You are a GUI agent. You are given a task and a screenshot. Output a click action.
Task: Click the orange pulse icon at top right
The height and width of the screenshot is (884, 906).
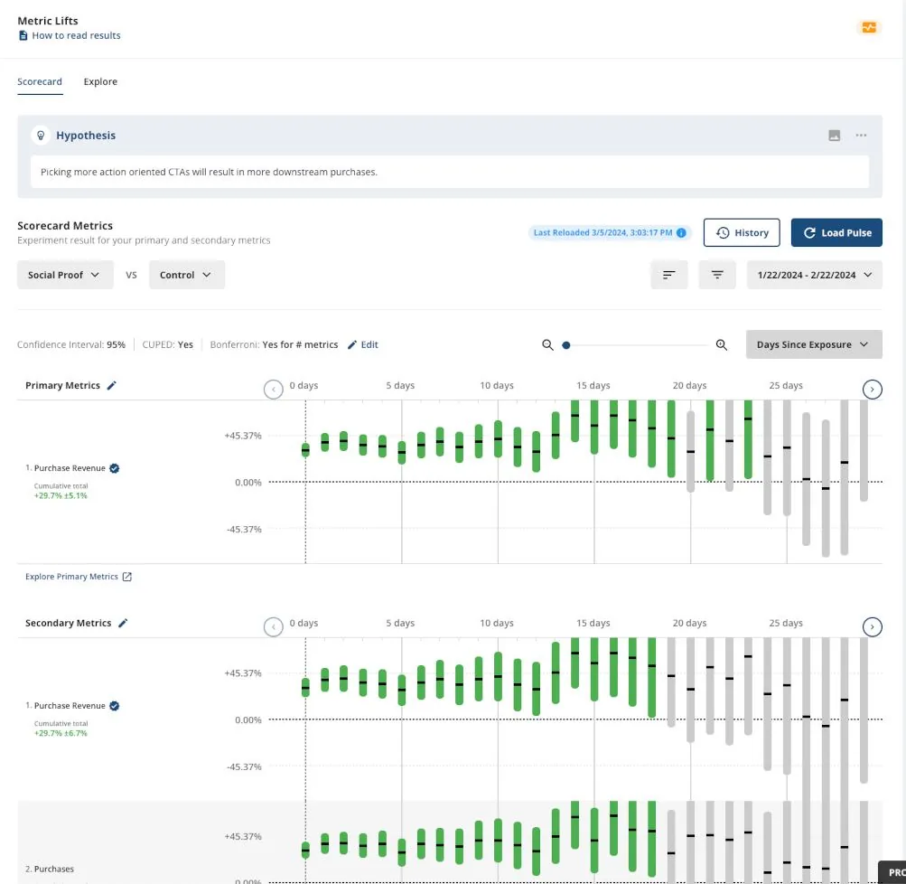868,27
